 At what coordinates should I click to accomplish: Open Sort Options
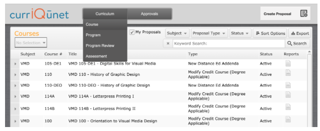click(270, 33)
